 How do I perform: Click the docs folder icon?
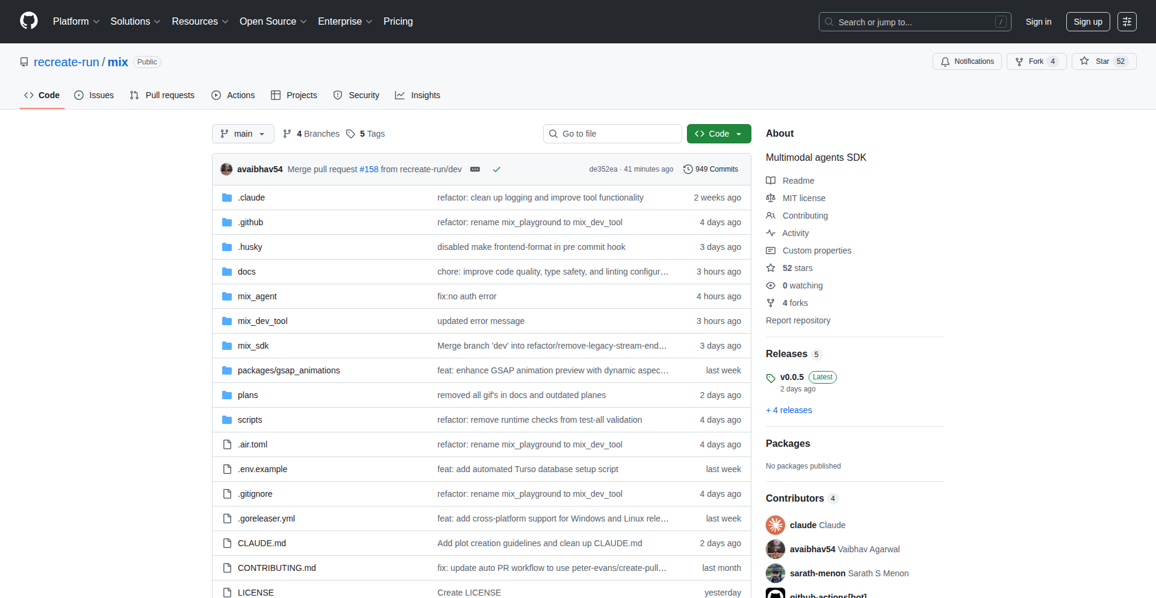click(x=227, y=272)
